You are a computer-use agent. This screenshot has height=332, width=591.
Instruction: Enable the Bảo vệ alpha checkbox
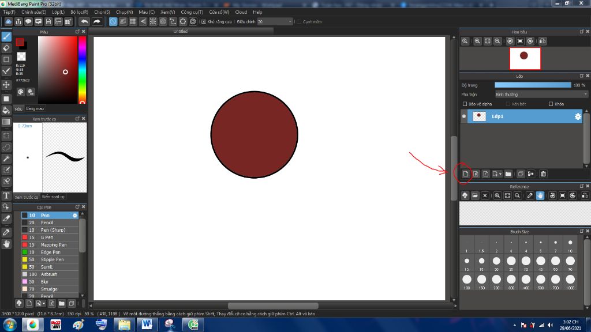[465, 104]
